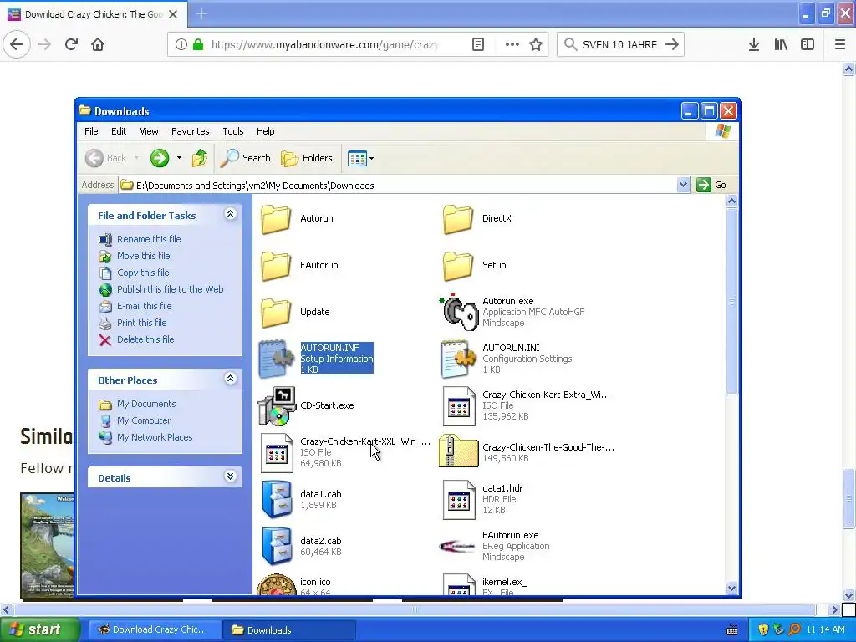Click the Views toolbar icon
The height and width of the screenshot is (642, 856).
pos(357,158)
